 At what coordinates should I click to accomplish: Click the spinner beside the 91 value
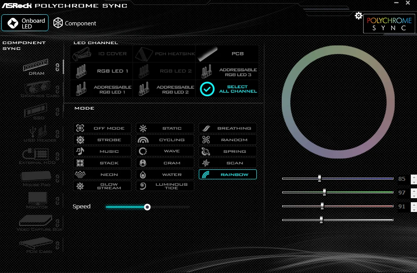[413, 207]
